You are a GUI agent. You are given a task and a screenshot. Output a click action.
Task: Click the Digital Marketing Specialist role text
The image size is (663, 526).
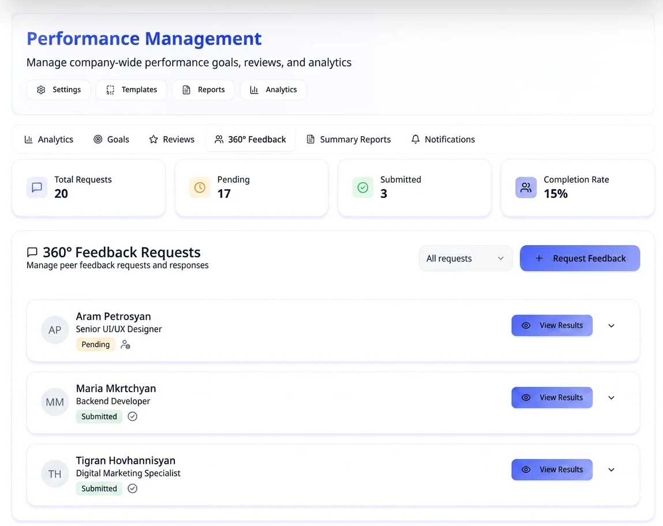click(128, 473)
